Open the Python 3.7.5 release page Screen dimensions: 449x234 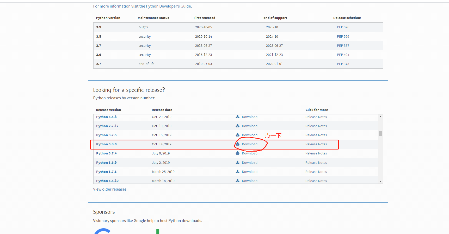point(106,135)
